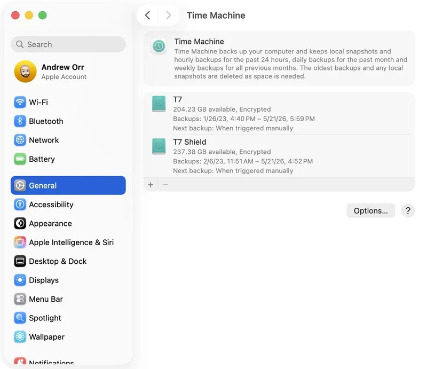Image resolution: width=427 pixels, height=369 pixels.
Task: Click the yellow minimize window button
Action: 29,15
